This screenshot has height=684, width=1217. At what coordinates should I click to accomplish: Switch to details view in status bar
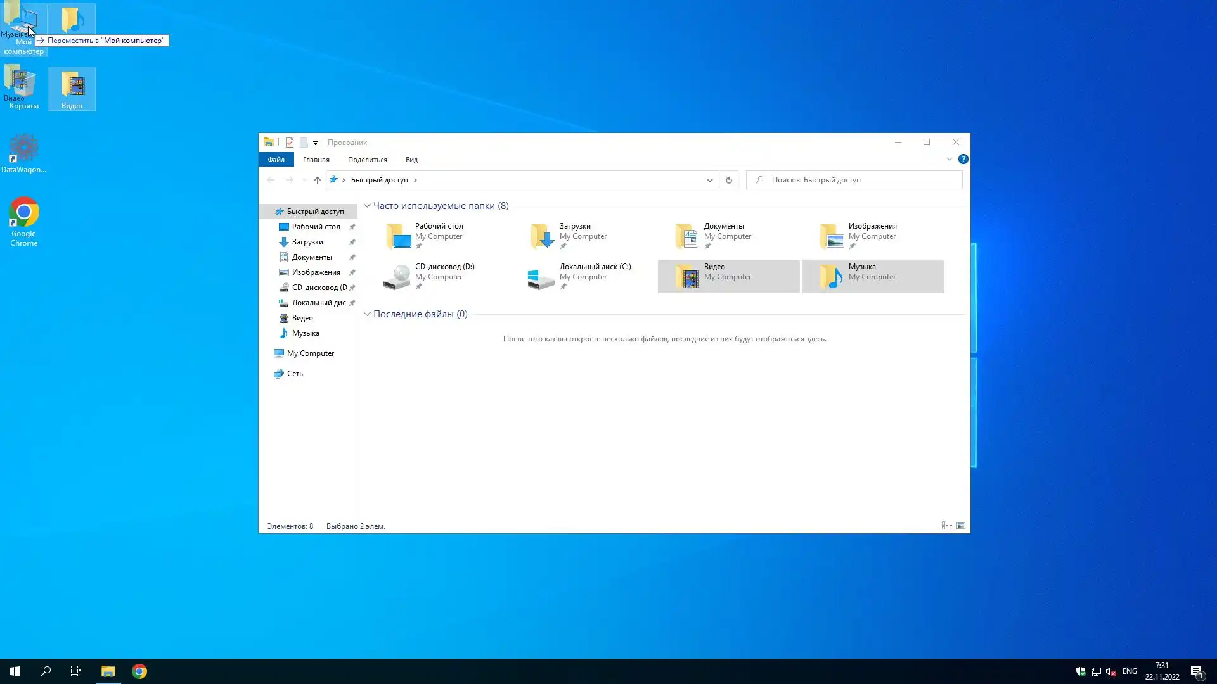(946, 526)
